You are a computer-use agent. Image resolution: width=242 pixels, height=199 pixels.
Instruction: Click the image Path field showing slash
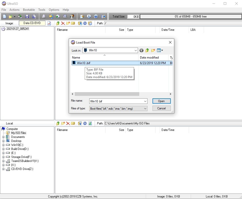tap(173, 23)
